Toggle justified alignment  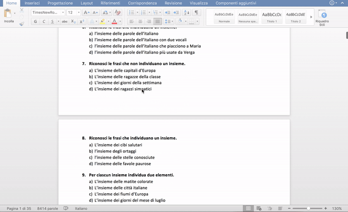point(157,22)
